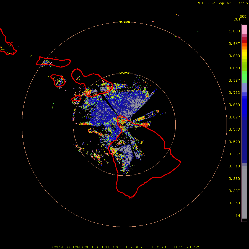The width and height of the screenshot is (249, 249).
Task: Click the gray color band beside 0.307
Action: pyautogui.click(x=244, y=192)
